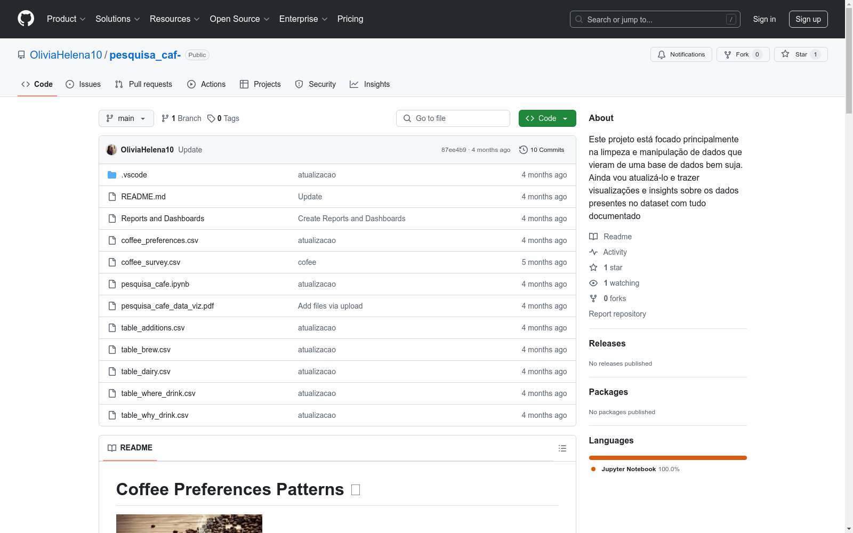Click the OliviaHelena10 avatar image
Image resolution: width=853 pixels, height=533 pixels.
[111, 150]
